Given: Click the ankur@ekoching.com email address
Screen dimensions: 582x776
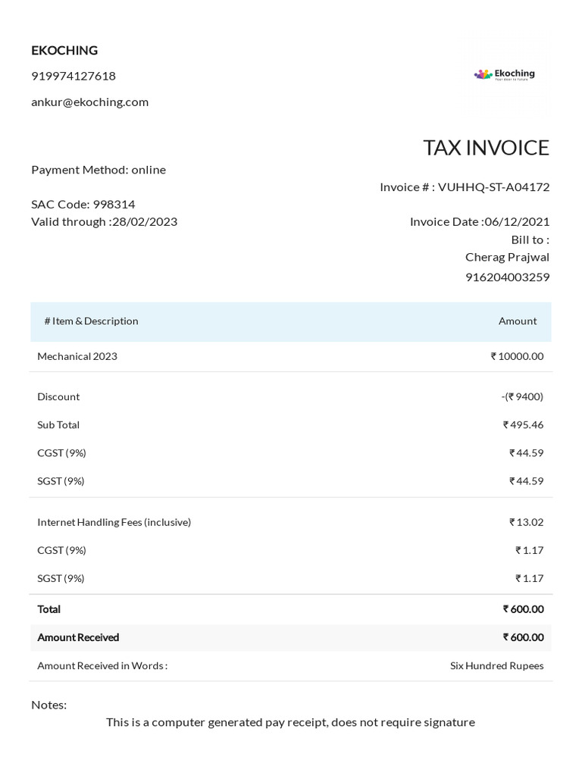Looking at the screenshot, I should click(x=89, y=102).
